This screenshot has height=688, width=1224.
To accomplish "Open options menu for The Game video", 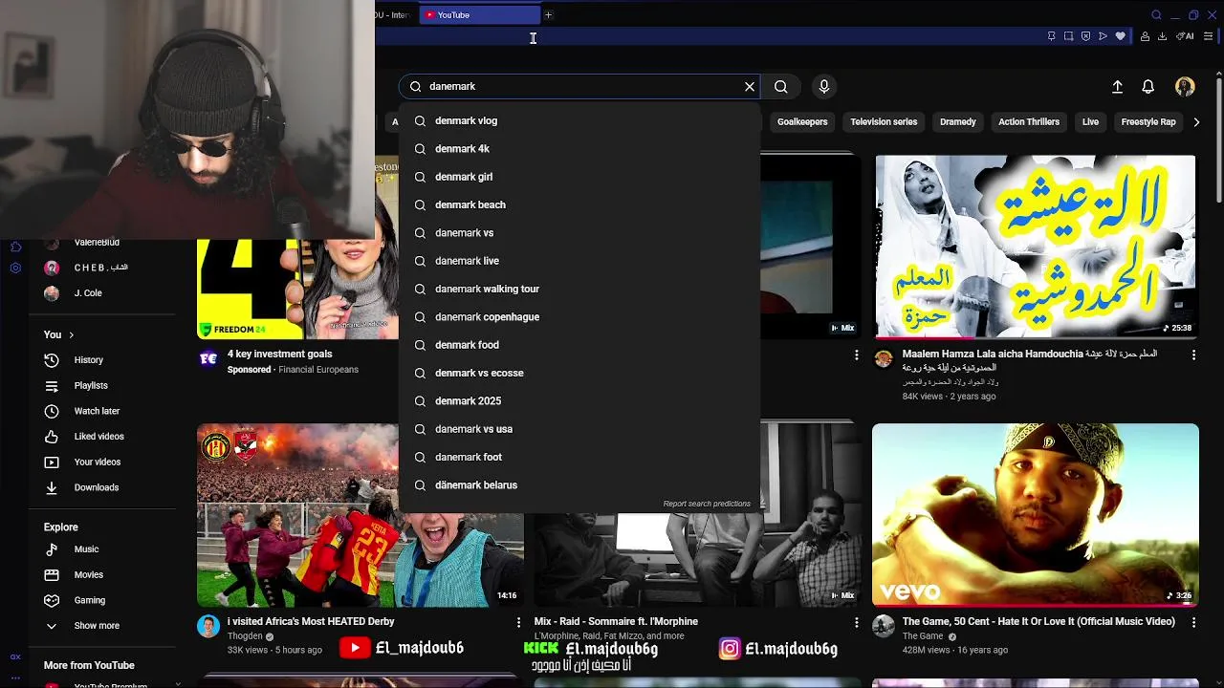I will tap(1193, 622).
